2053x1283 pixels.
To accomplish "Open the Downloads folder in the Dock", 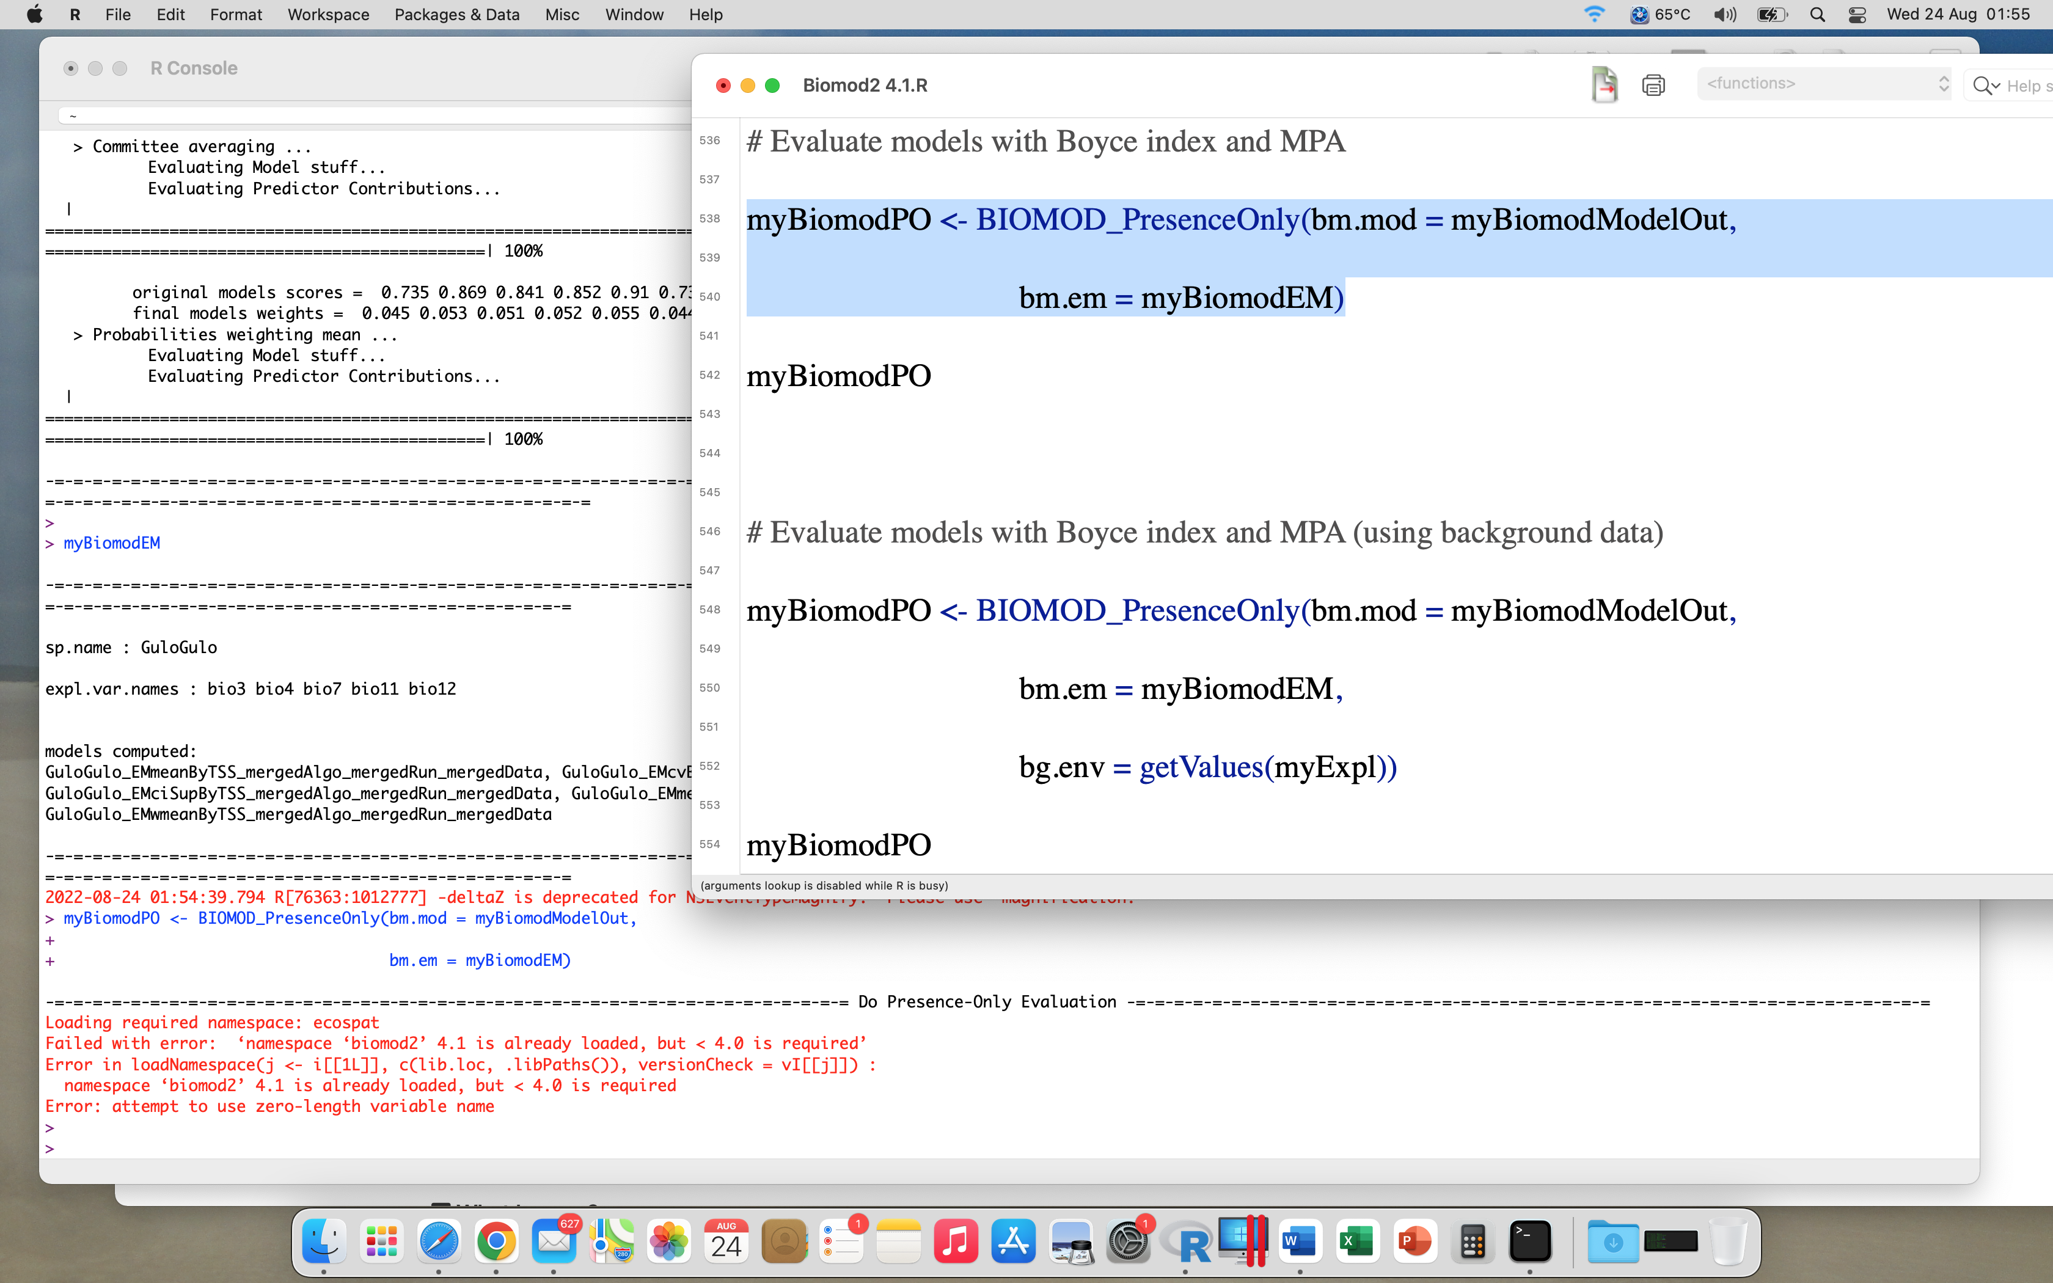I will point(1614,1241).
